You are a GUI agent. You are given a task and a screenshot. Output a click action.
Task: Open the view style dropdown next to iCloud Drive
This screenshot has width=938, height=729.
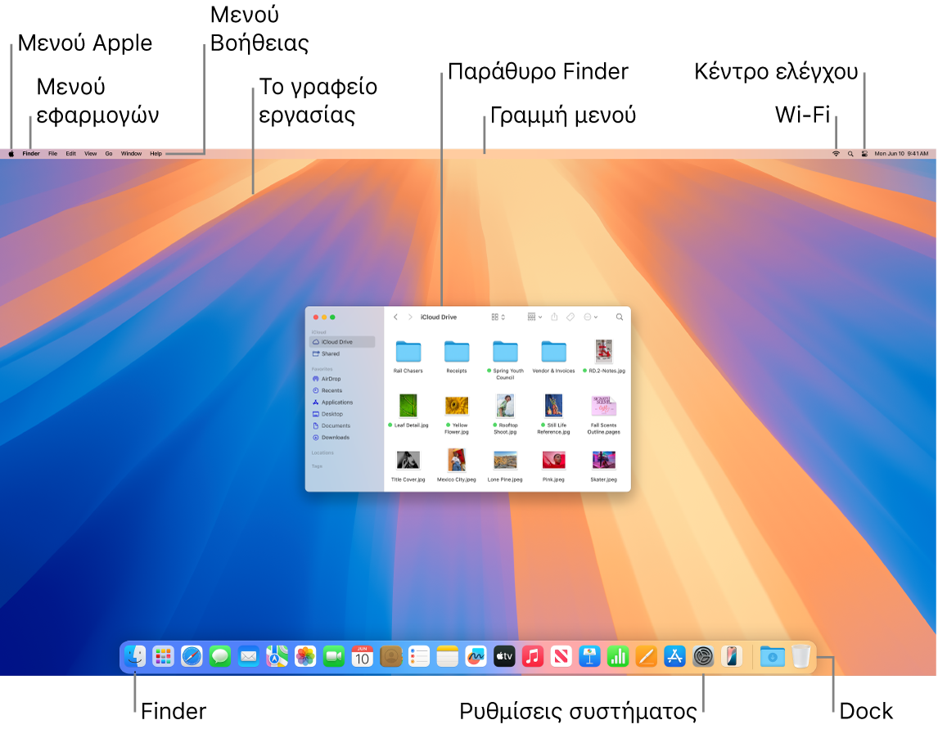502,317
